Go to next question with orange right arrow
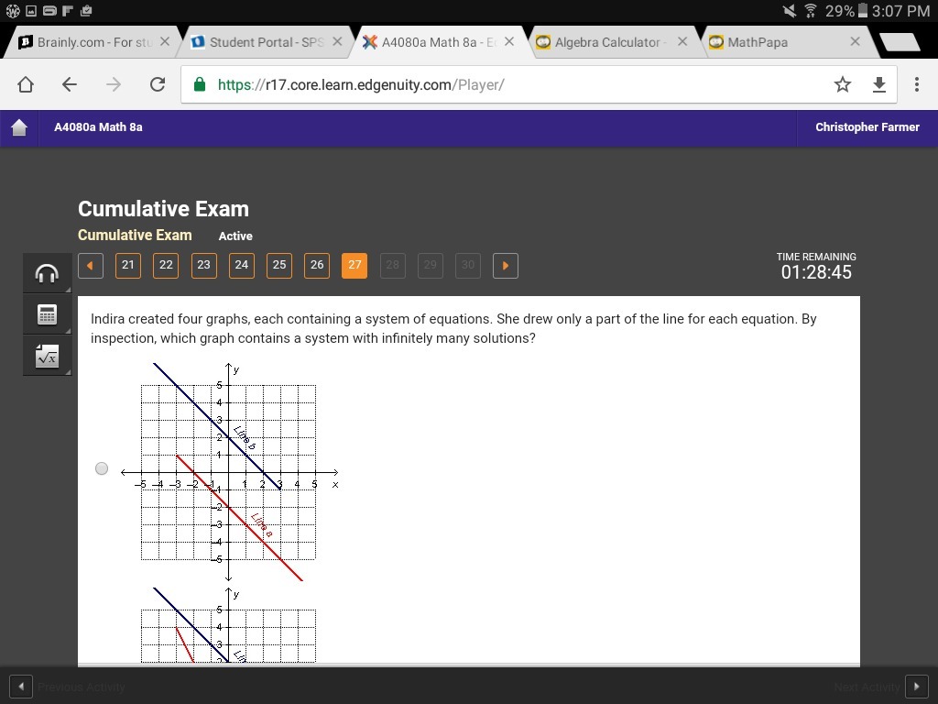Image resolution: width=938 pixels, height=704 pixels. coord(506,266)
